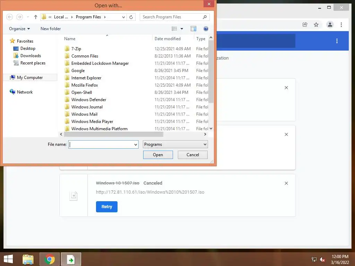This screenshot has height=266, width=355.
Task: Show the preview pane
Action: tap(193, 29)
